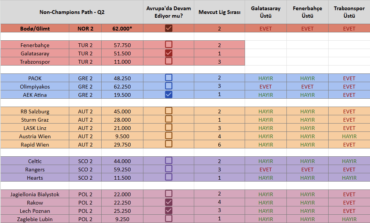Click the Lech Poznan name cell
Screen dimensions: 370x223
35,211
